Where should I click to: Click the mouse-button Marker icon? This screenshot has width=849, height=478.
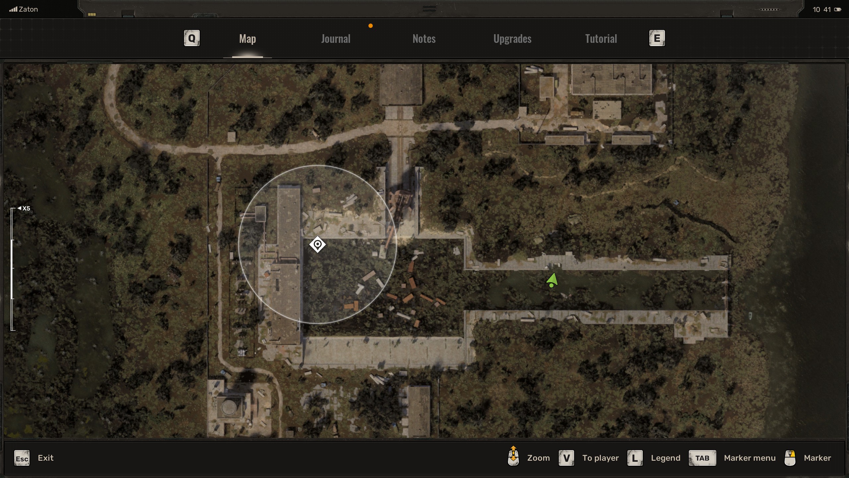tap(790, 458)
